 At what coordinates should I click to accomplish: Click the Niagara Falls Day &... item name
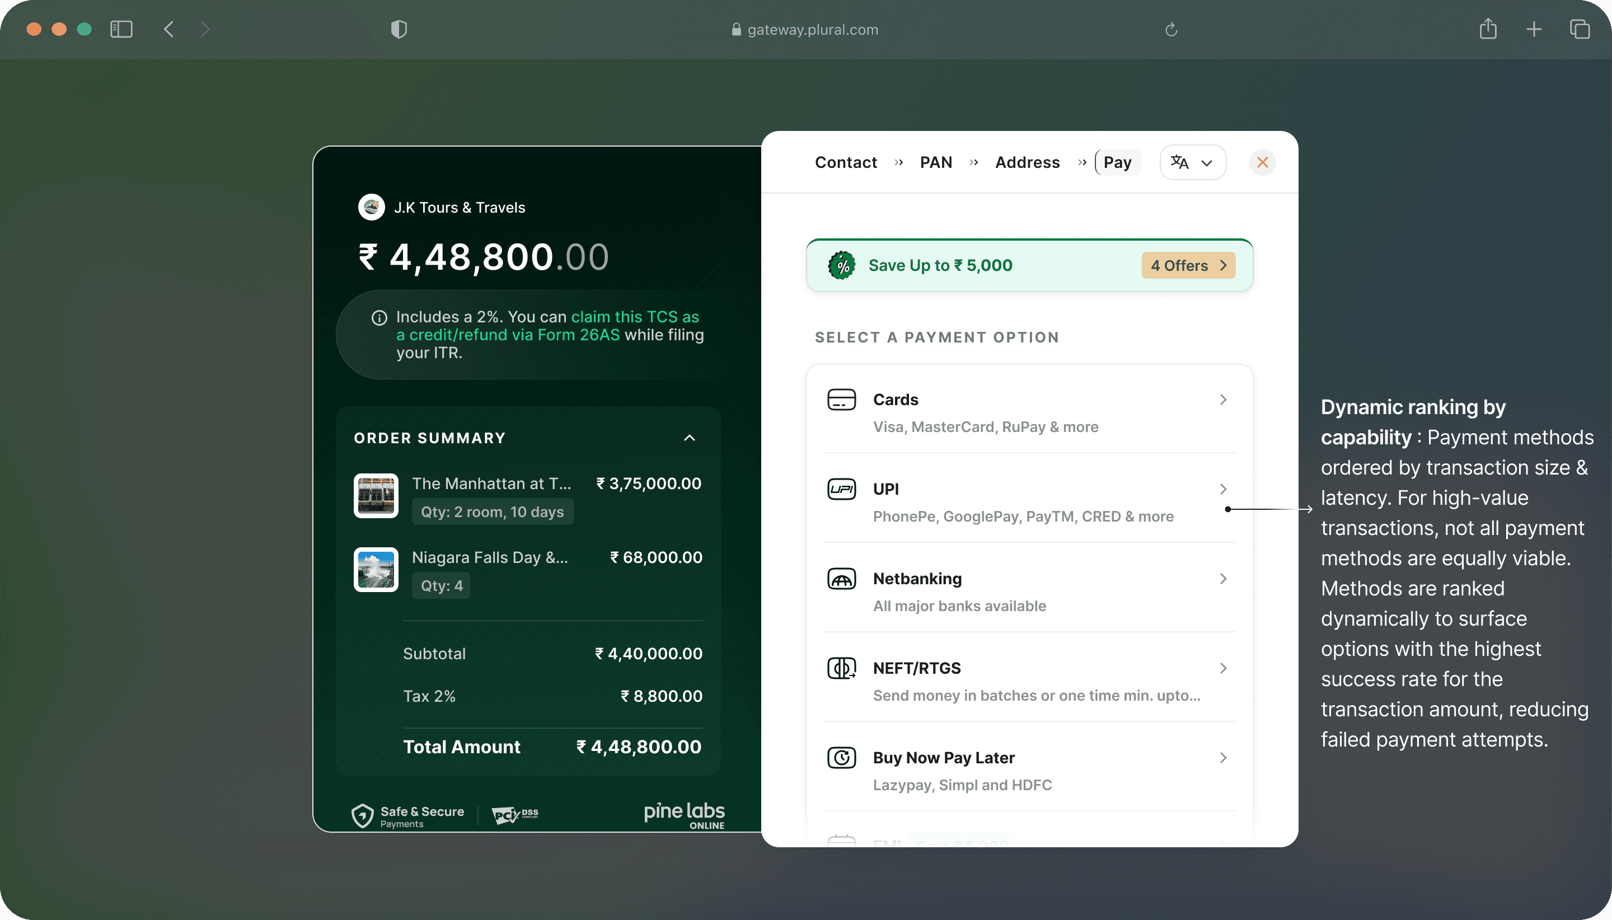click(x=490, y=558)
